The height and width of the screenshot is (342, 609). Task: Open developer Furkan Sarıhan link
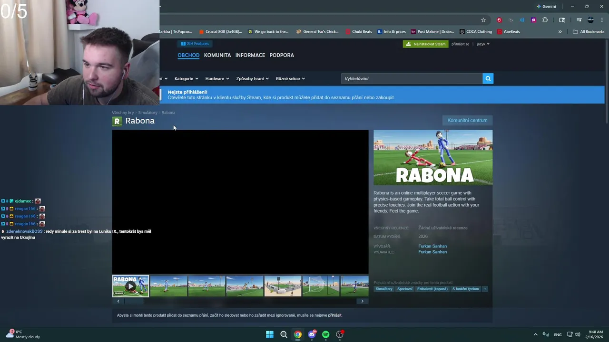coord(432,246)
